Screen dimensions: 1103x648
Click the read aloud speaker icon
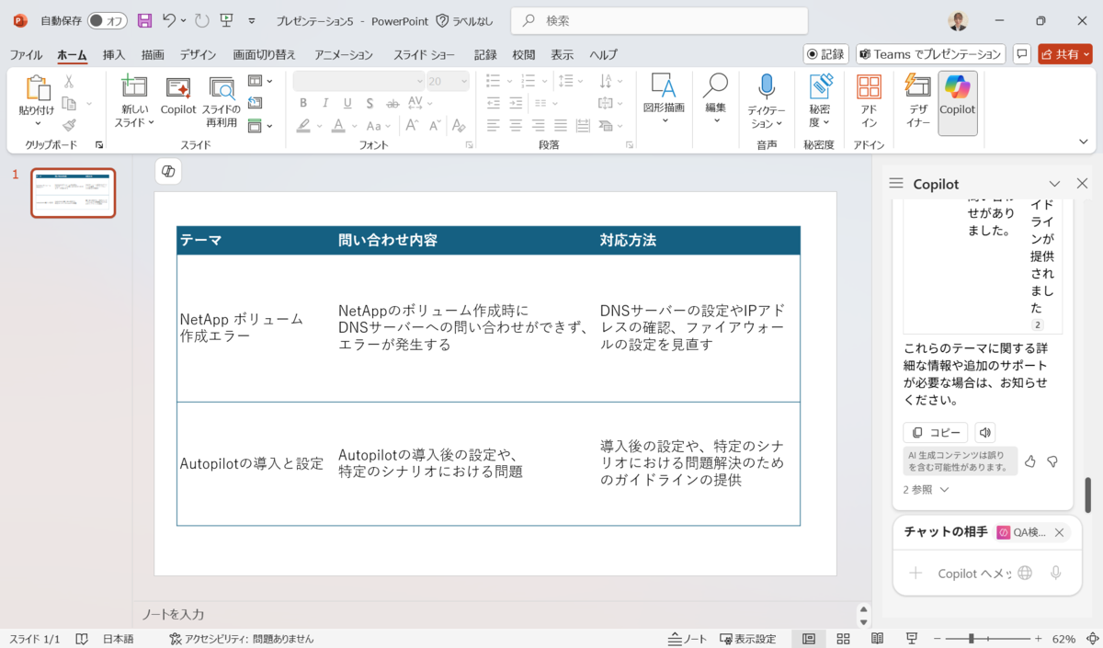984,433
